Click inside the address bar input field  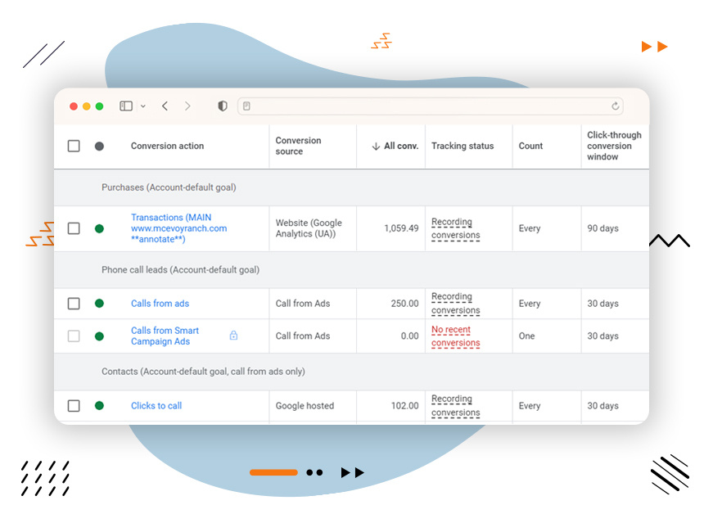pyautogui.click(x=426, y=106)
